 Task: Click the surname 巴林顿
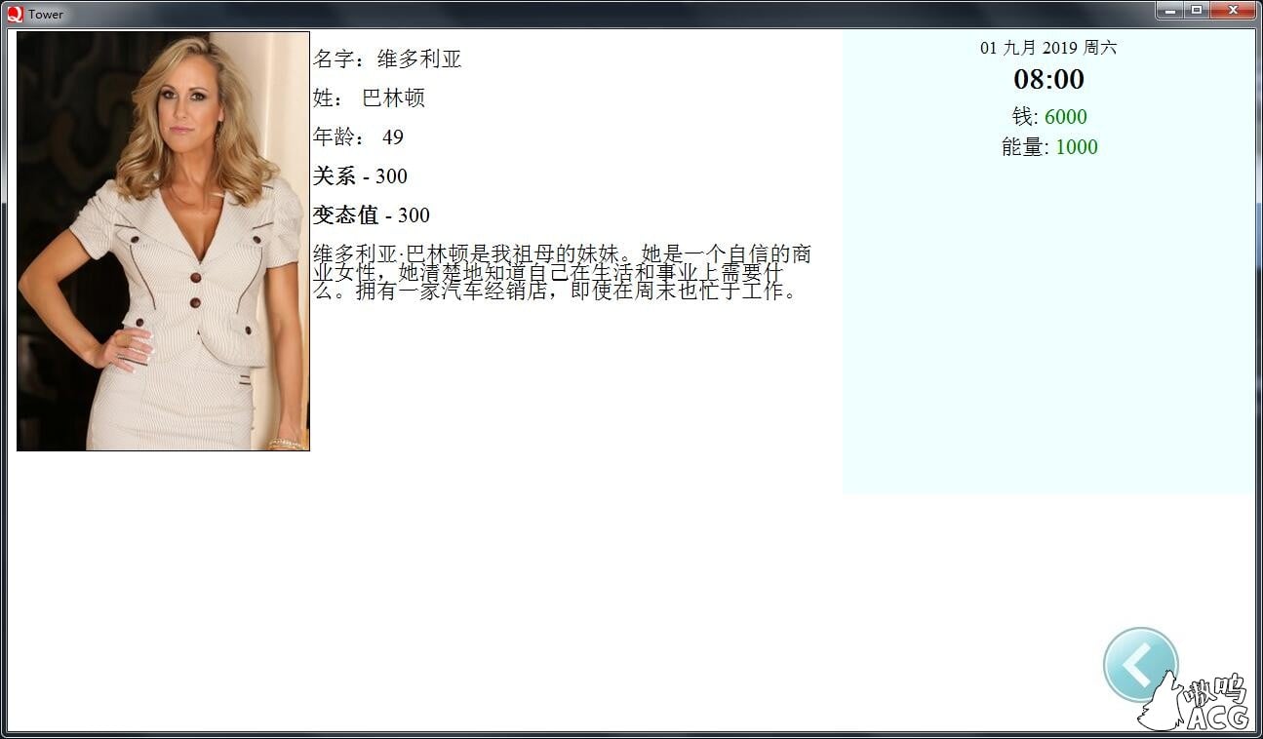(392, 97)
